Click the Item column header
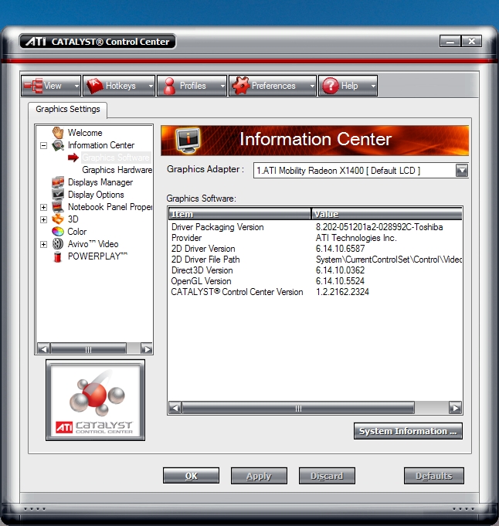This screenshot has width=499, height=526. click(x=239, y=214)
